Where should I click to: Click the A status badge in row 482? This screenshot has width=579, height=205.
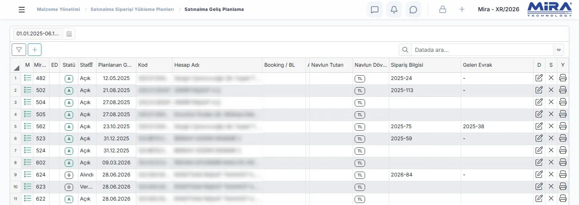69,79
